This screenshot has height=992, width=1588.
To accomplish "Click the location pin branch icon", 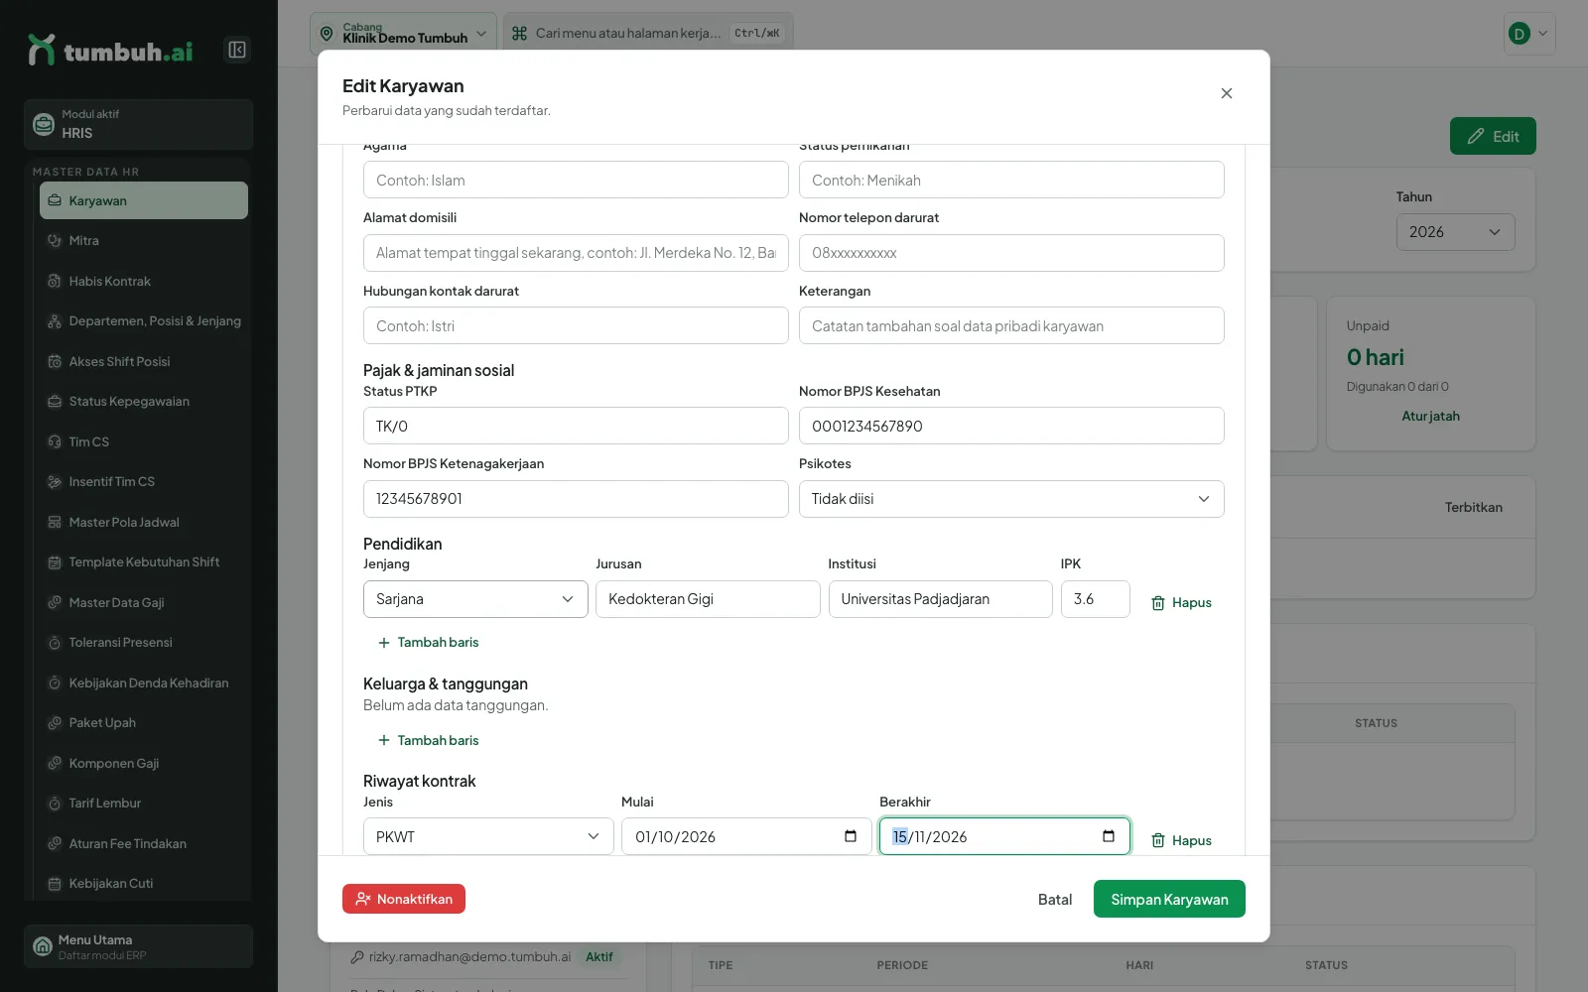I will pyautogui.click(x=327, y=34).
